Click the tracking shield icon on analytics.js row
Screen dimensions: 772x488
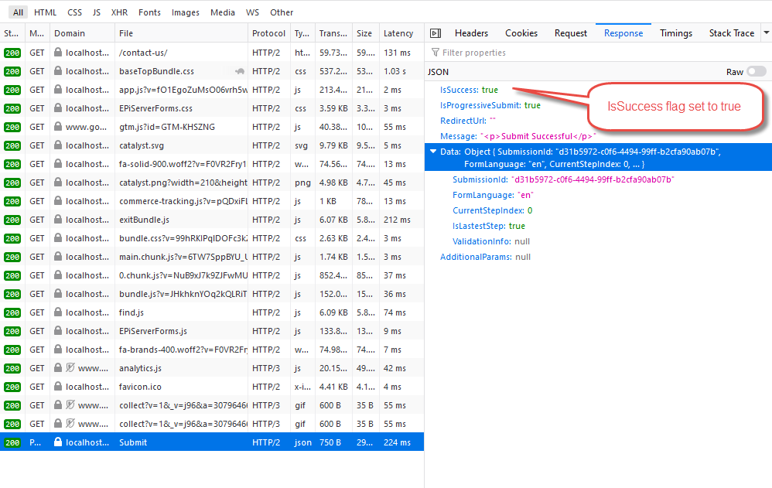click(70, 368)
